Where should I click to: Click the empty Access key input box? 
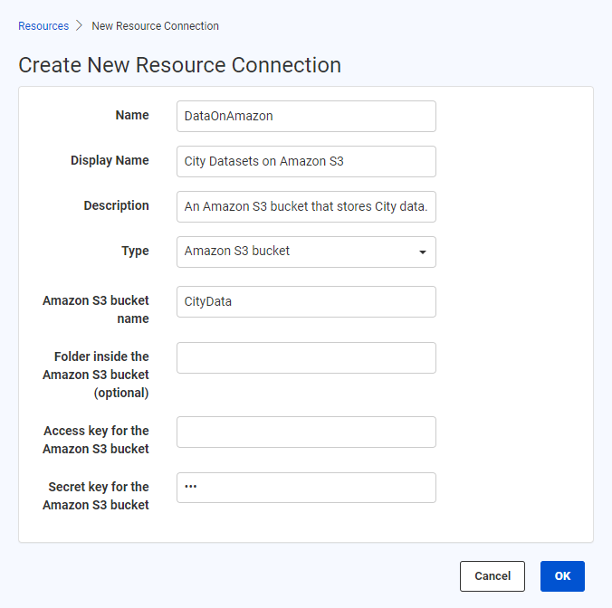pos(306,432)
